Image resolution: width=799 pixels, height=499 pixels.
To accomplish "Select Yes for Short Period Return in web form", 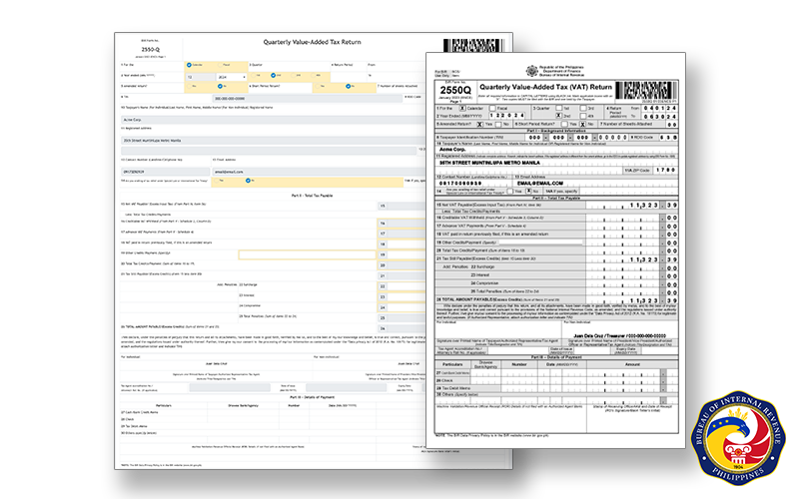I will pos(318,86).
